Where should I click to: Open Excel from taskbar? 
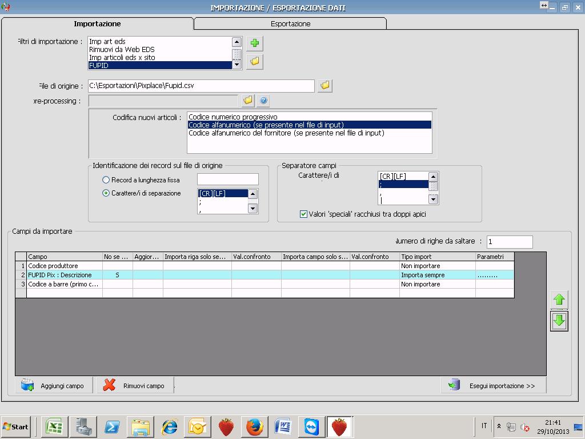pos(54,426)
